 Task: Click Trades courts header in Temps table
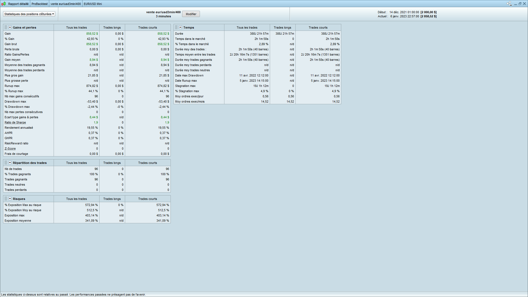[318, 28]
